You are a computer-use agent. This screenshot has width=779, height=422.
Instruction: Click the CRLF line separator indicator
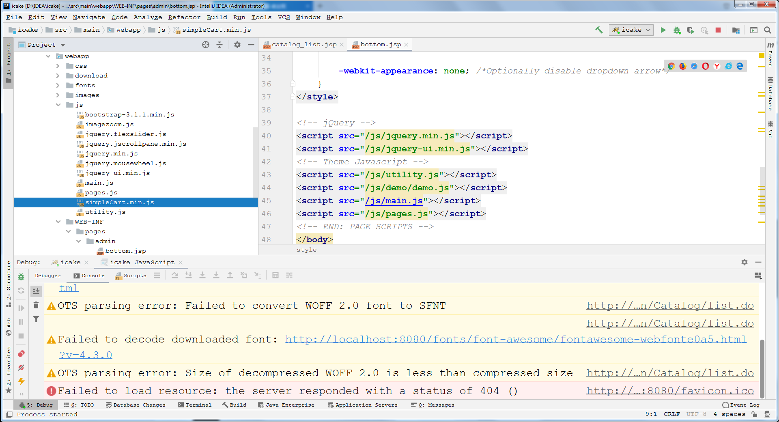pyautogui.click(x=671, y=414)
